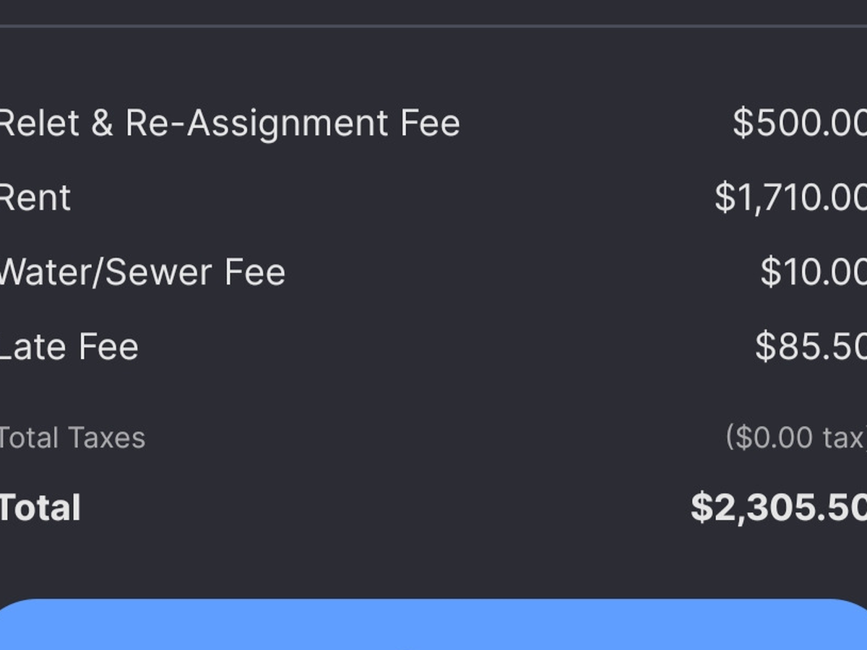Click the Total Taxes label
Viewport: 867px width, 650px height.
point(72,438)
